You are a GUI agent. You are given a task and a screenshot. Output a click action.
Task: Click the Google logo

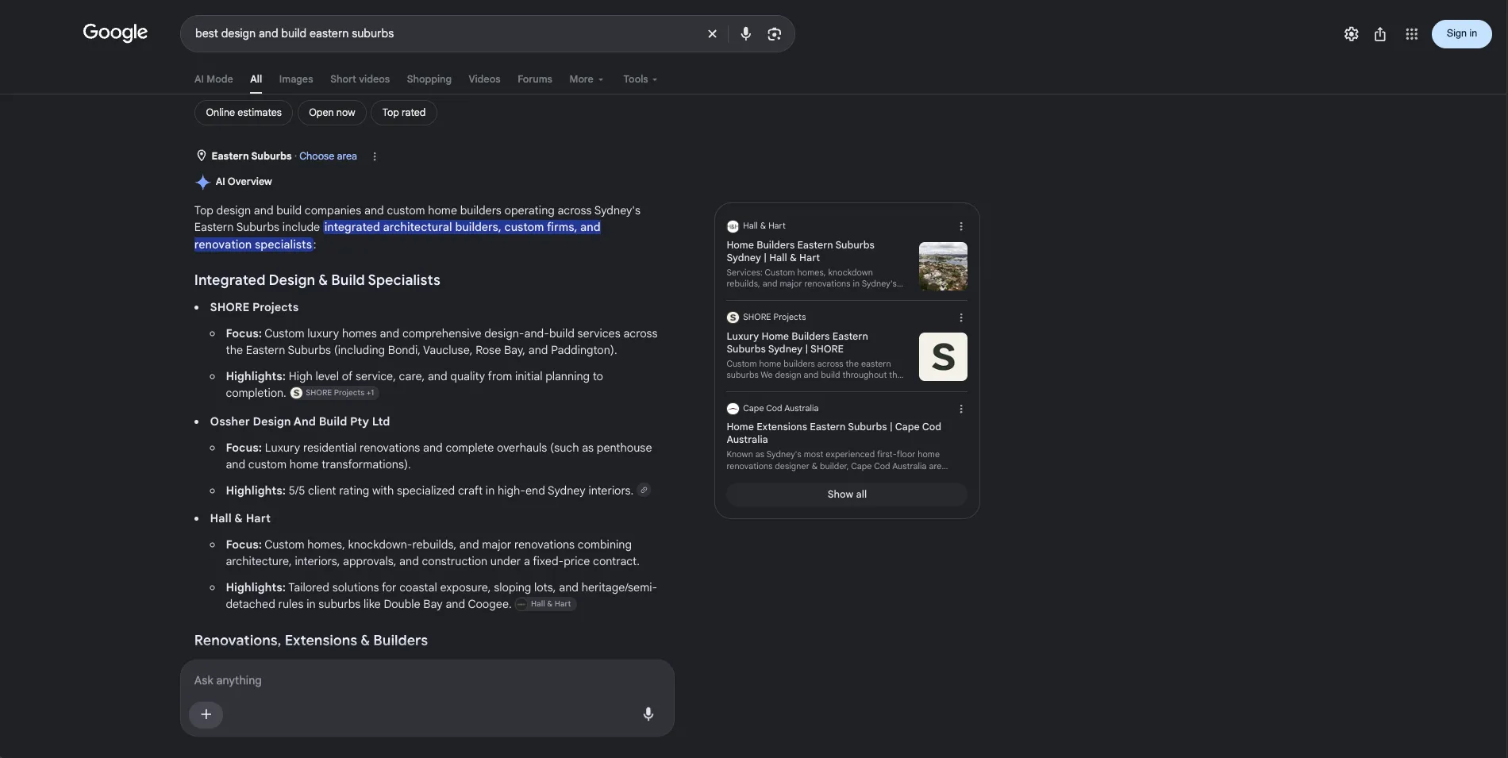point(115,33)
